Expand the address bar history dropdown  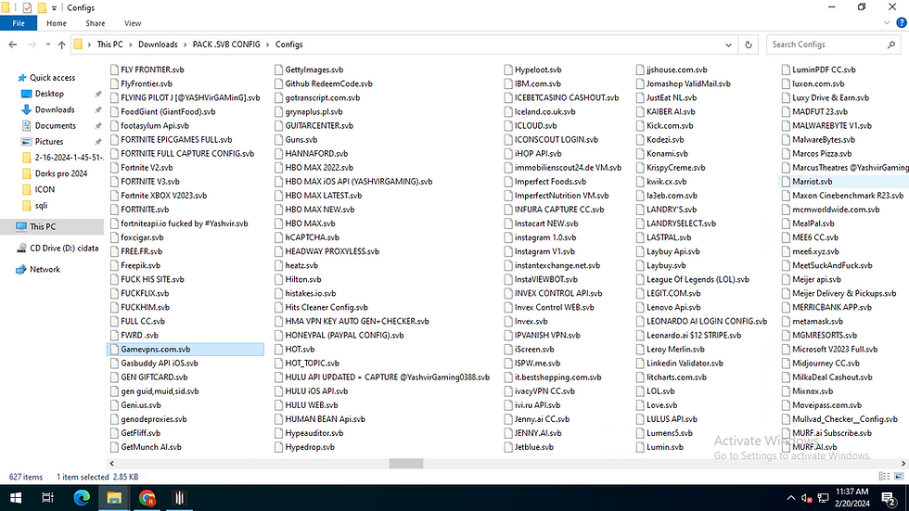(728, 45)
